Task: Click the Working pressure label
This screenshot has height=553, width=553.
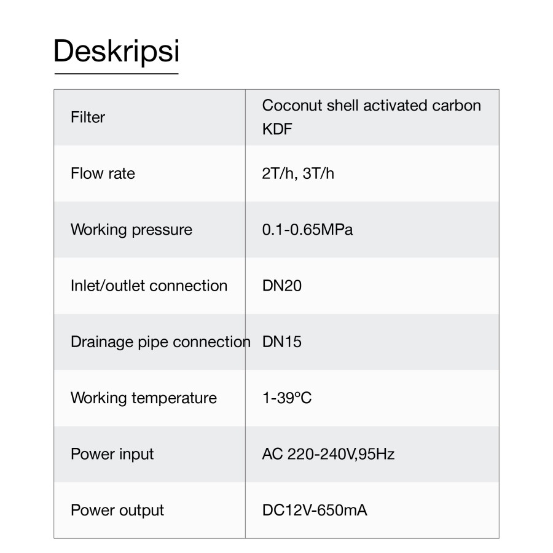Action: pyautogui.click(x=131, y=230)
